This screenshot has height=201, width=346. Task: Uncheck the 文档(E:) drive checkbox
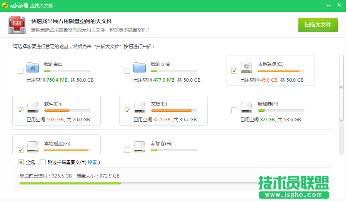tap(127, 111)
